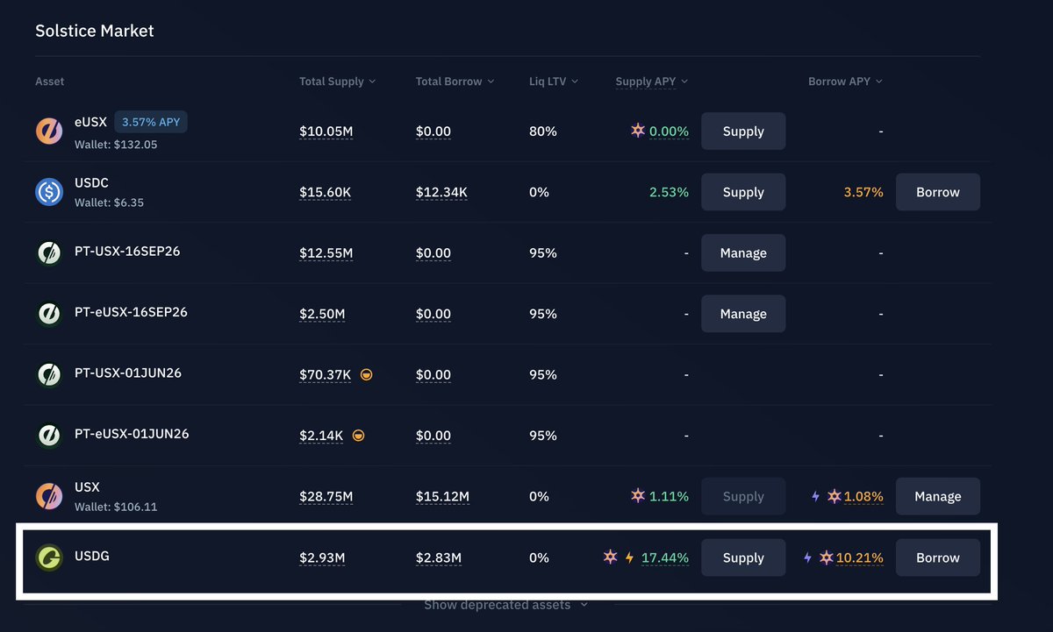Click the yellow lightning icon beside 17.44%
The image size is (1053, 632).
pos(629,557)
